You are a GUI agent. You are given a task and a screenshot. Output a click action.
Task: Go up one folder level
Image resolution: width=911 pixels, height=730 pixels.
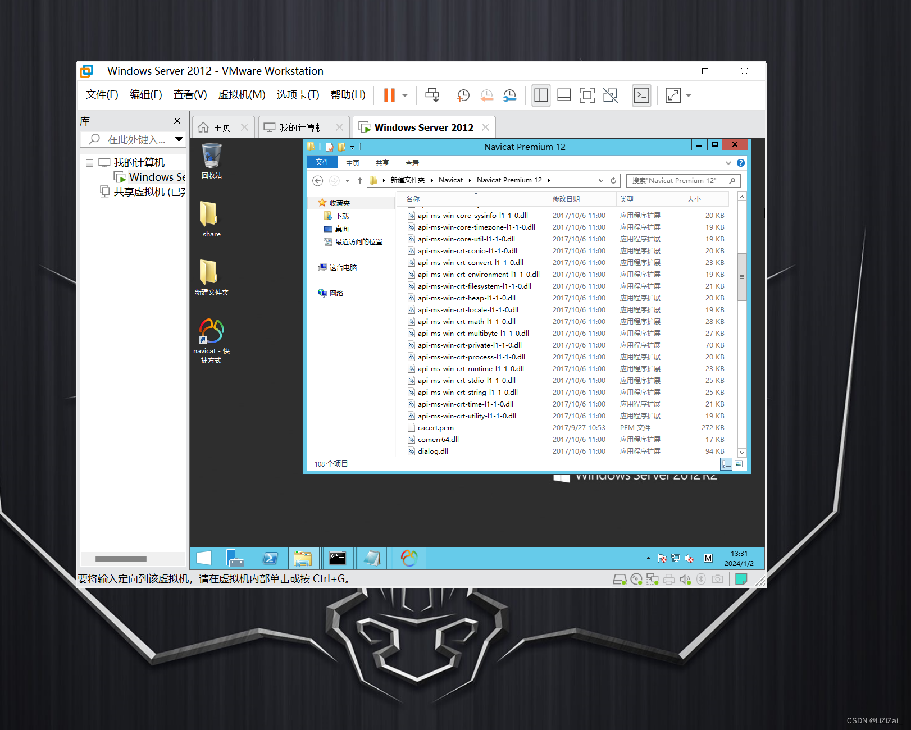pyautogui.click(x=360, y=180)
